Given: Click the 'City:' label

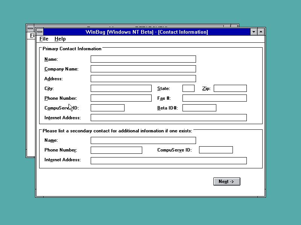Looking at the screenshot, I should click(x=49, y=88).
